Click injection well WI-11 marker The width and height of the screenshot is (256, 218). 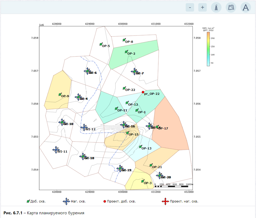(56, 150)
